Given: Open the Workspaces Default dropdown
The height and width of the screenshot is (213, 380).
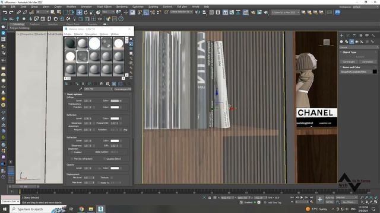Looking at the screenshot, I should (366, 7).
